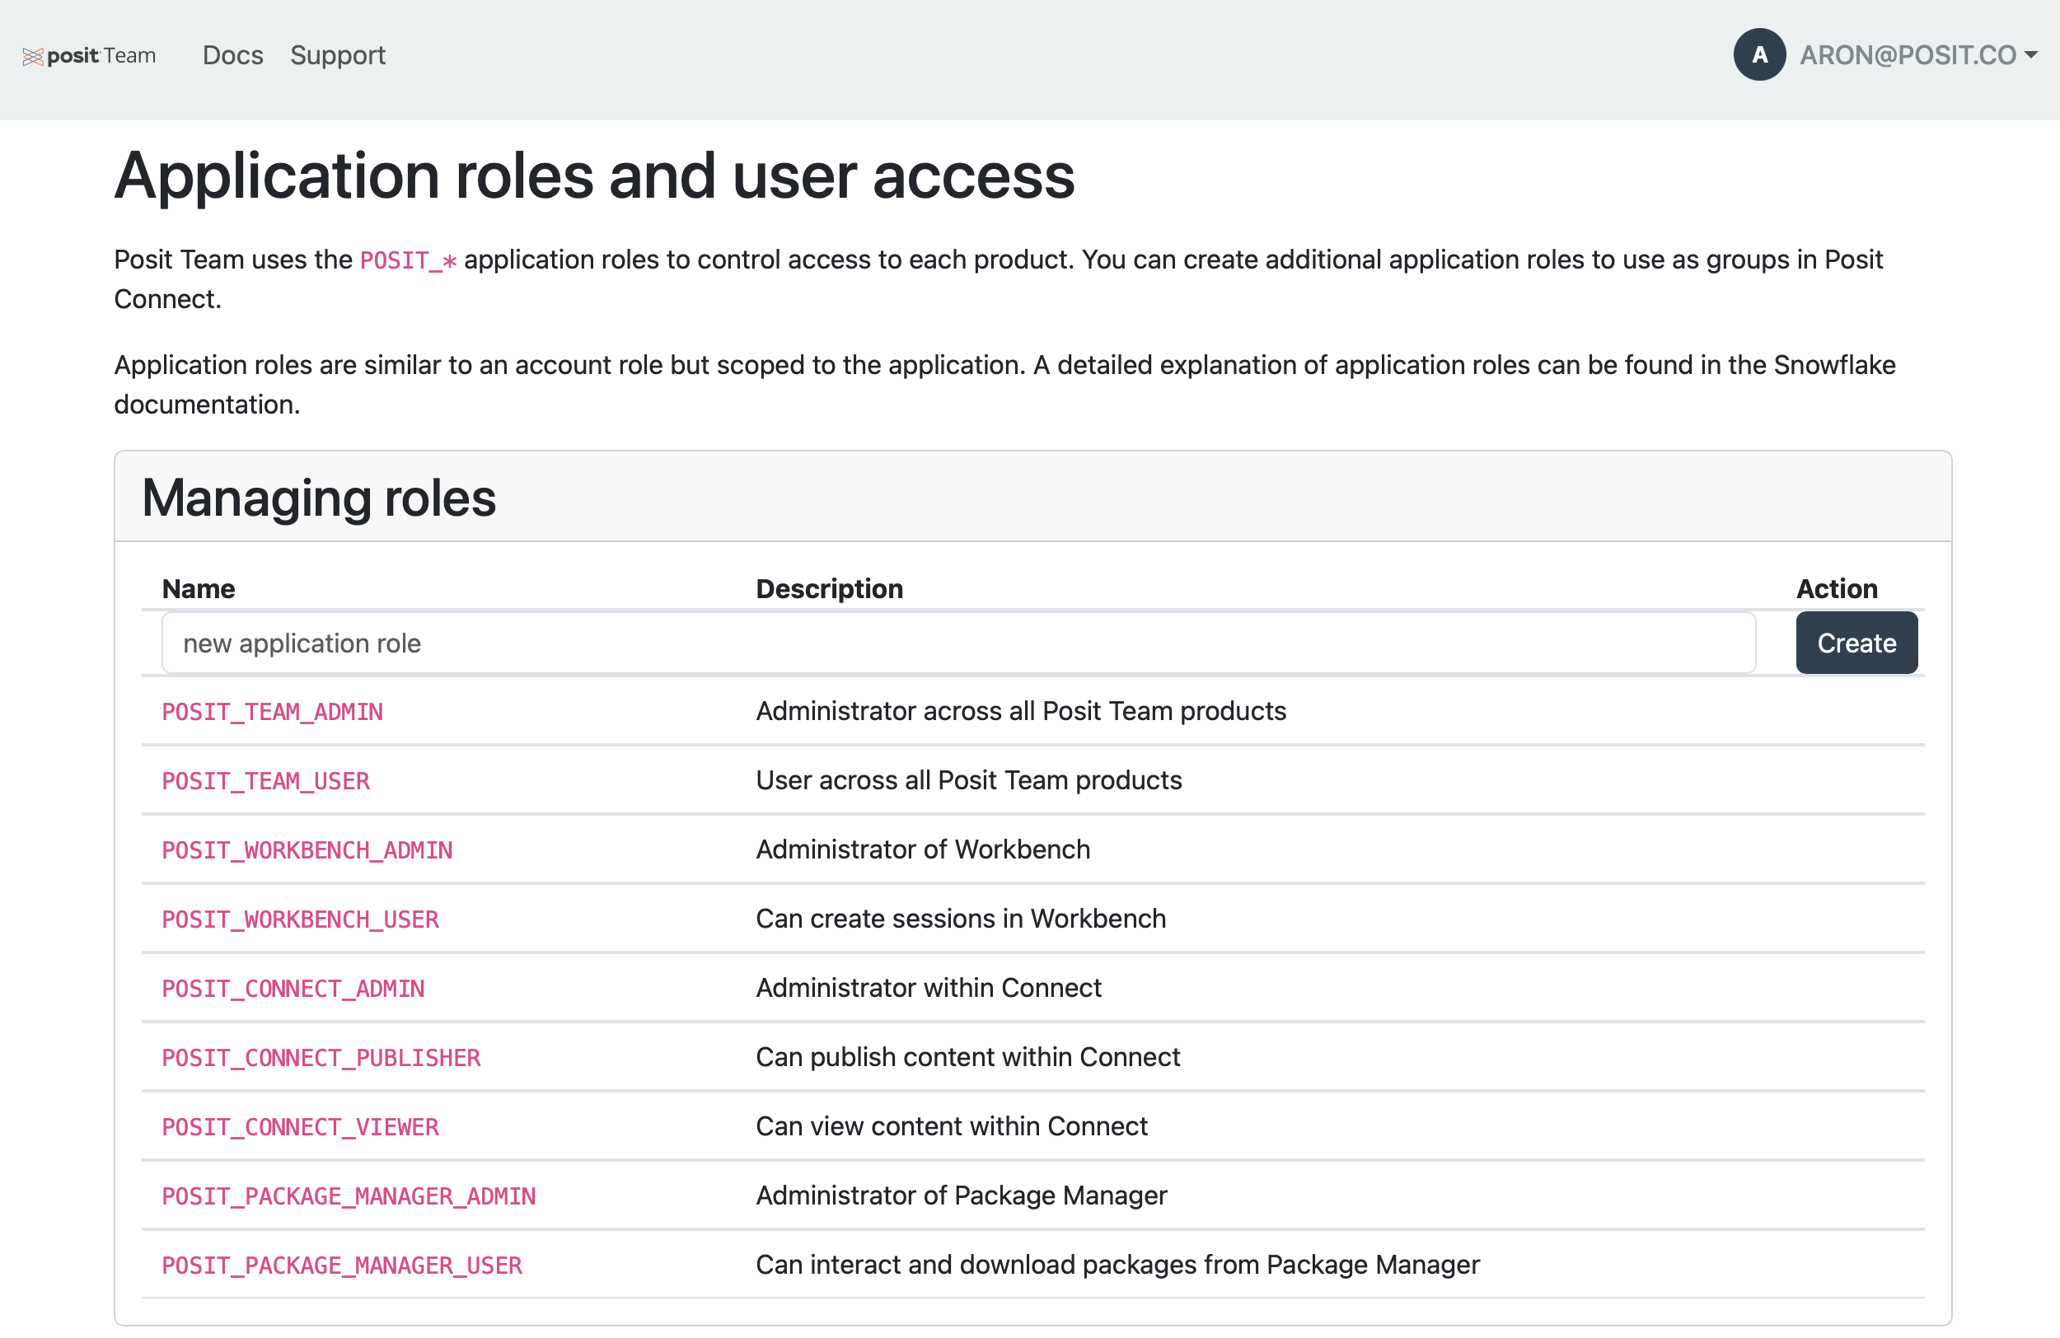Open the ARON@POSIT.CO account dropdown
The image size is (2060, 1338).
(x=1917, y=55)
